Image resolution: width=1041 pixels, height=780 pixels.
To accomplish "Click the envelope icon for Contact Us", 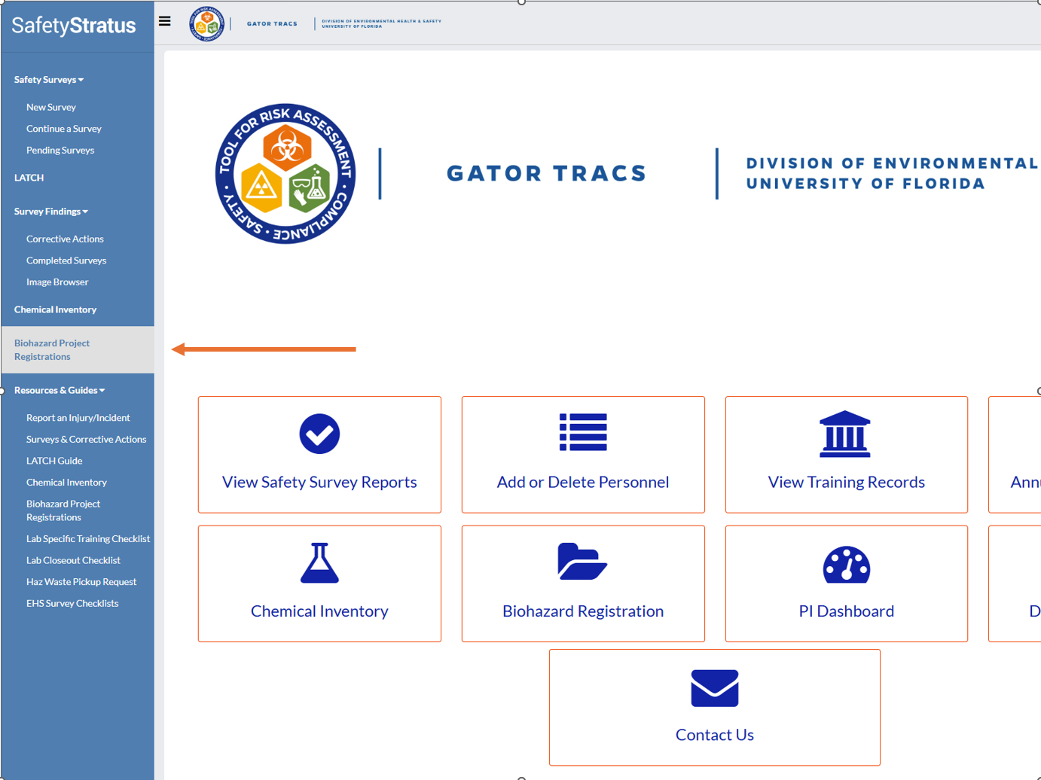I will tap(715, 688).
